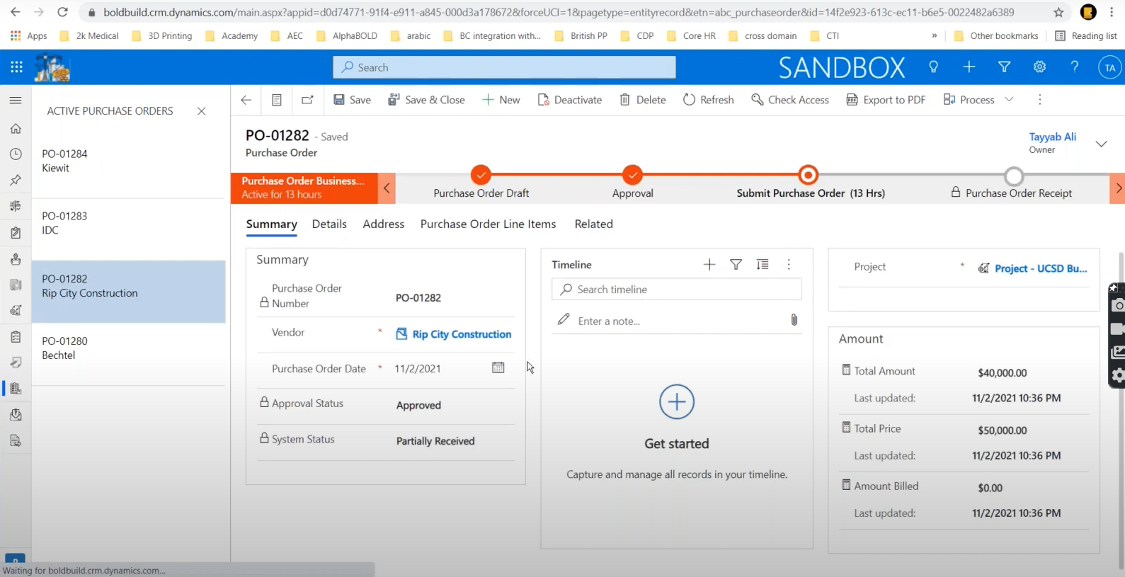The height and width of the screenshot is (577, 1125).
Task: Open the app launcher waffle icon
Action: pyautogui.click(x=16, y=67)
